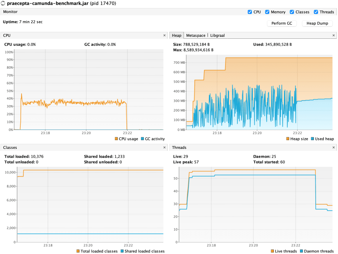The width and height of the screenshot is (338, 254).
Task: Click the CPU usage legend swatch
Action: 116,139
